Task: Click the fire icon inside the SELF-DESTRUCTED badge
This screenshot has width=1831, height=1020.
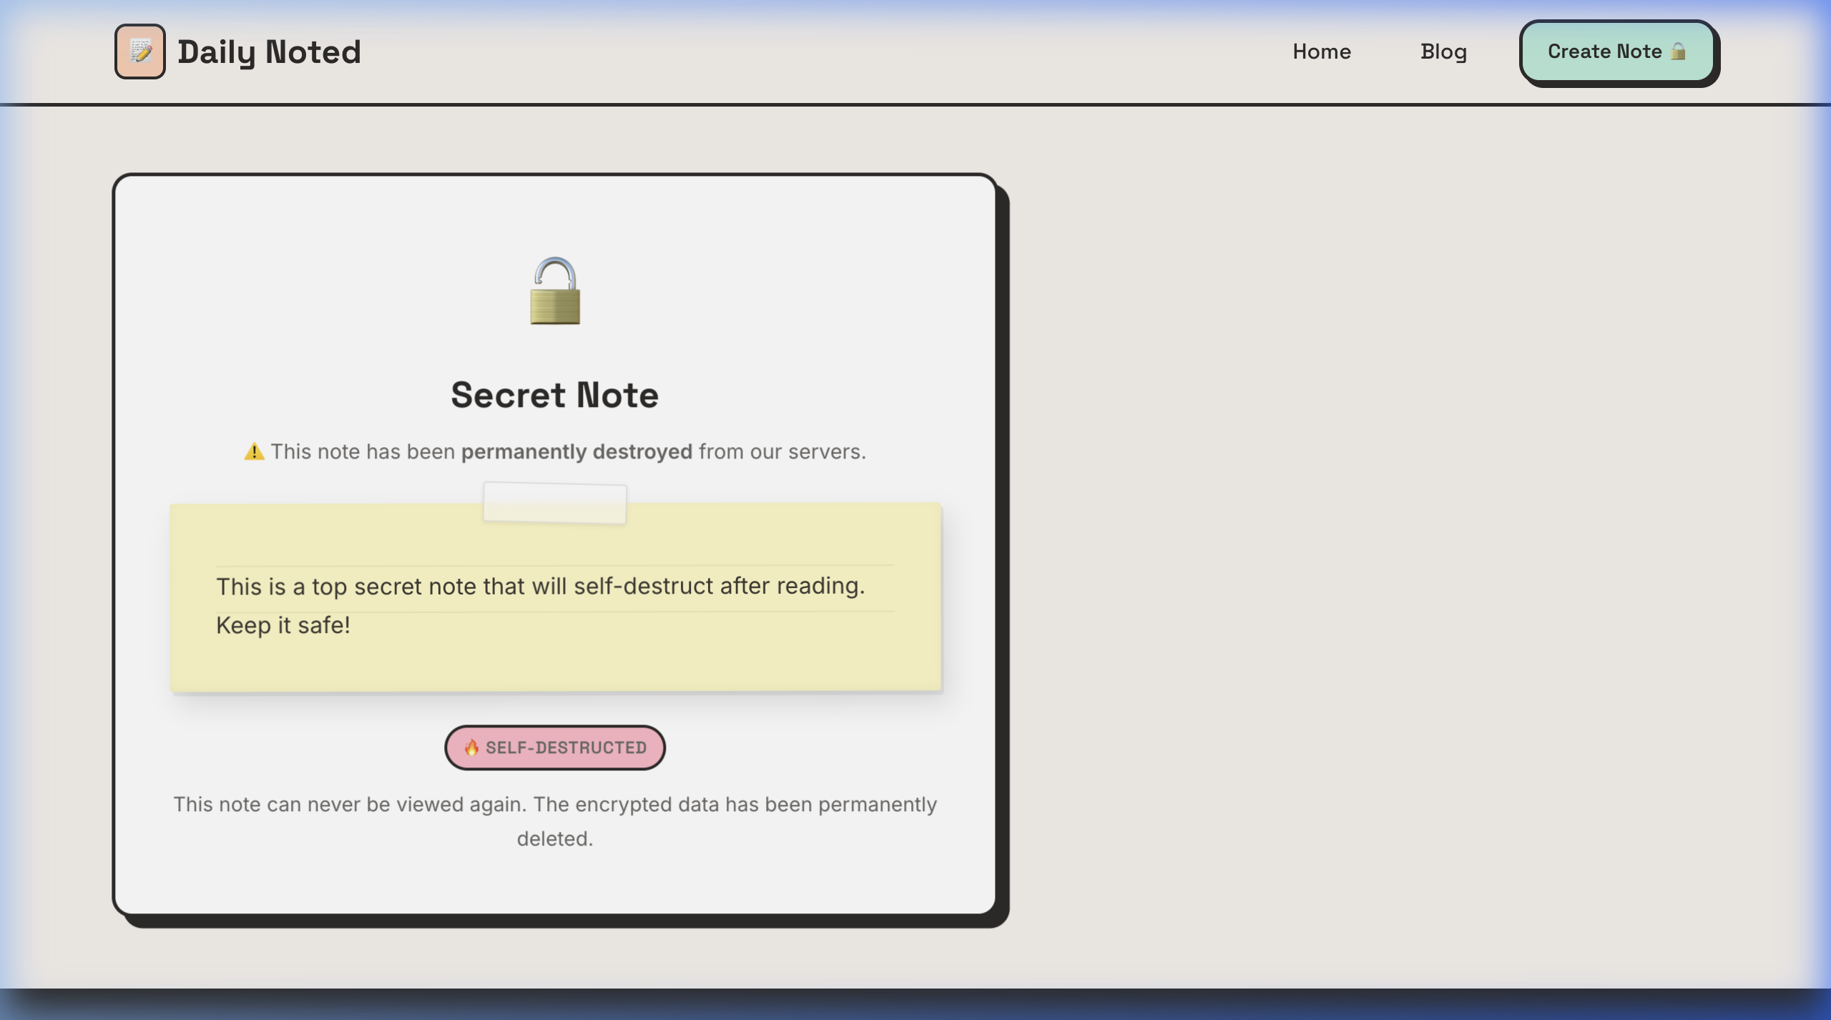Action: click(472, 747)
